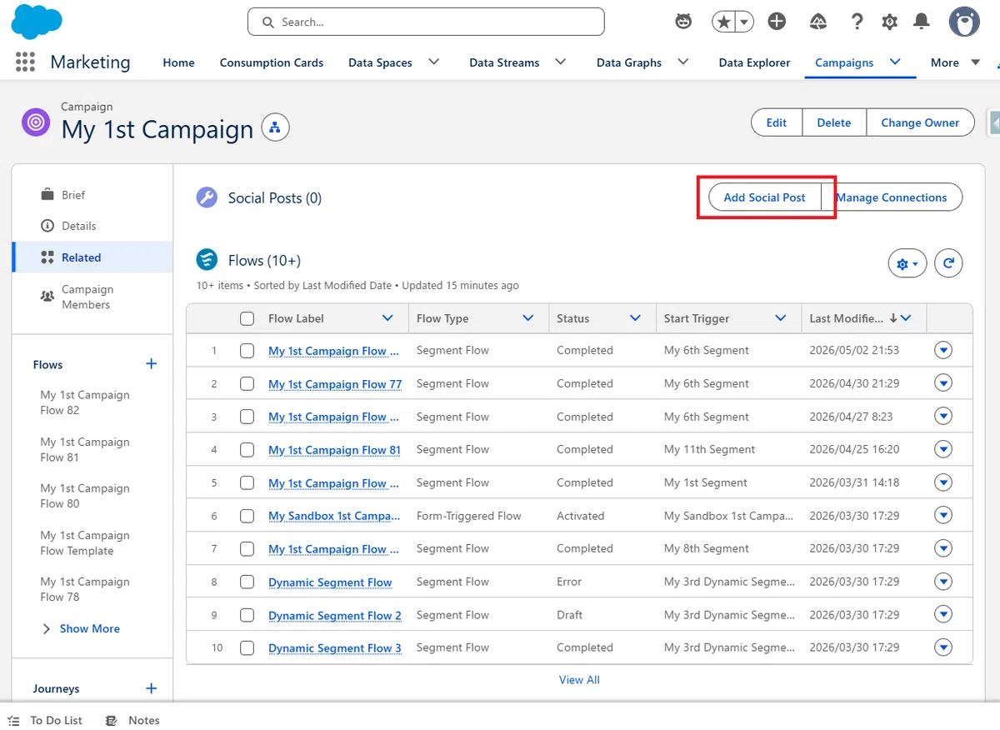Open row actions for Dynamic Segment Flow
The height and width of the screenshot is (730, 1000).
click(943, 582)
